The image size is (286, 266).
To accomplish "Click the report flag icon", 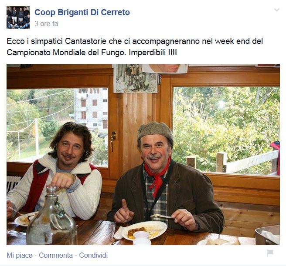I will coord(270,253).
